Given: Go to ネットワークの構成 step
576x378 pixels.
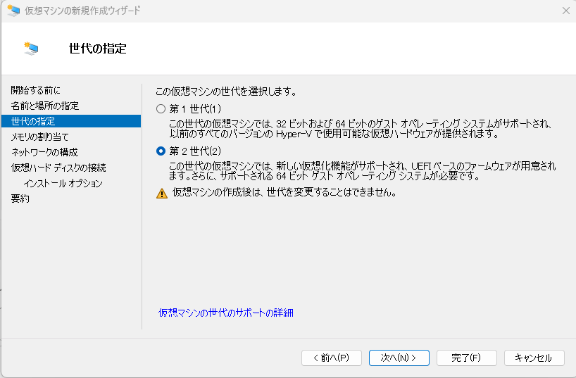Looking at the screenshot, I should (x=44, y=152).
